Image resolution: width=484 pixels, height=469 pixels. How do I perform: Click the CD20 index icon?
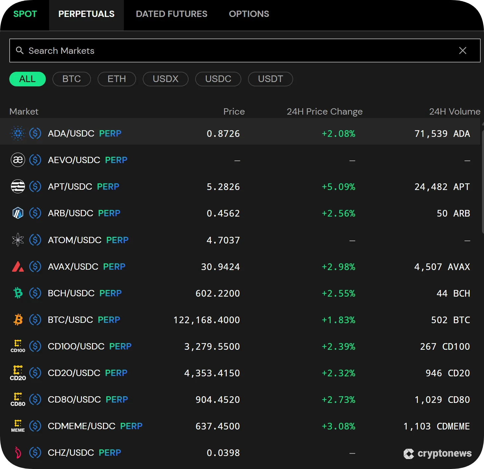pos(18,373)
